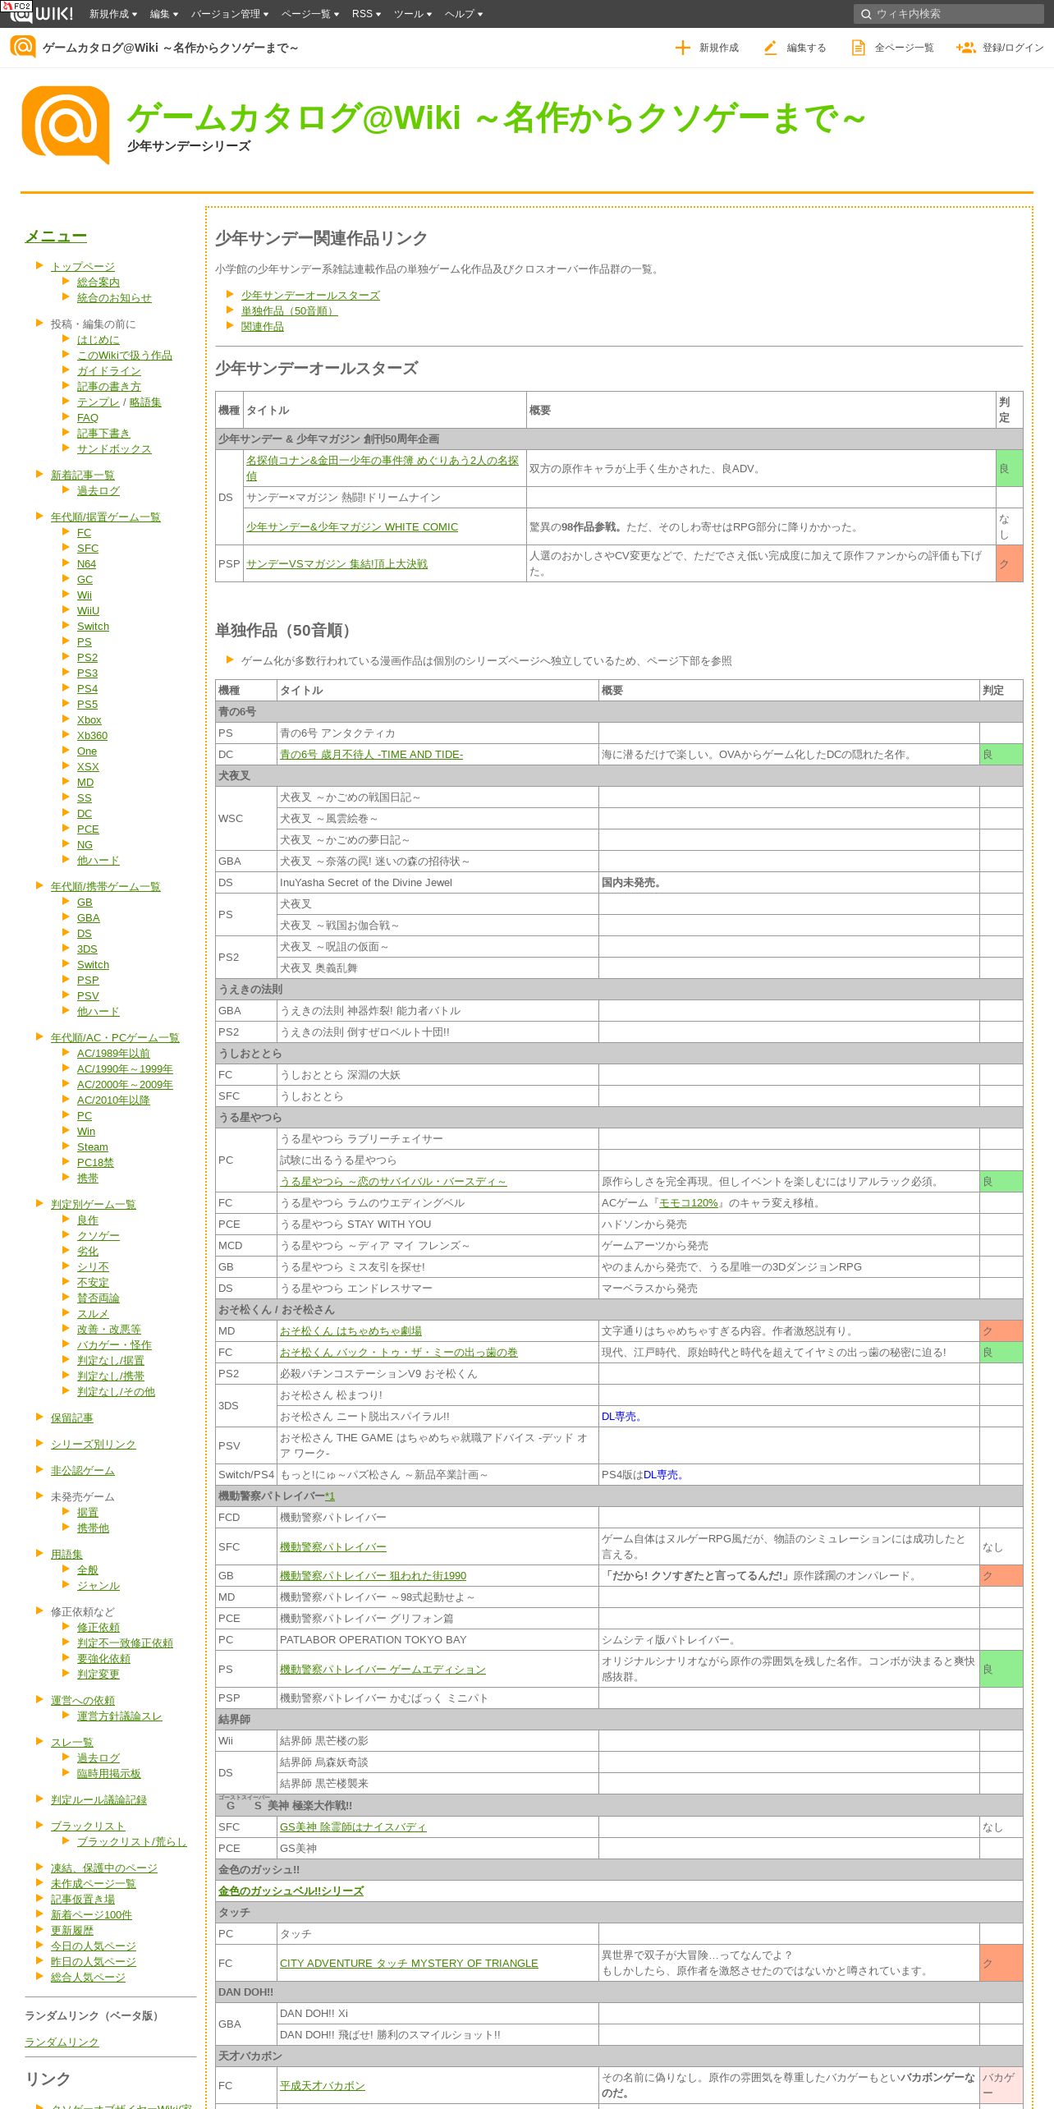The height and width of the screenshot is (2109, 1054).
Task: Open Steam link in sidebar
Action: pos(93,1147)
